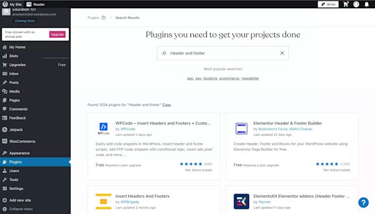Open the notifications bell

[x=366, y=4]
